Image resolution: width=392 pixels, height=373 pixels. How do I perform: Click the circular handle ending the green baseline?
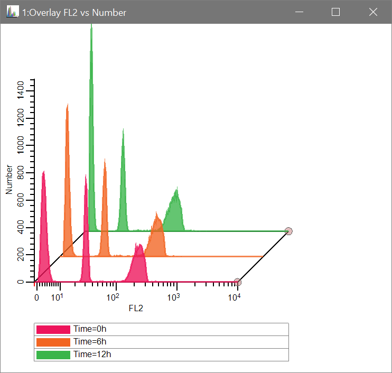pyautogui.click(x=288, y=231)
